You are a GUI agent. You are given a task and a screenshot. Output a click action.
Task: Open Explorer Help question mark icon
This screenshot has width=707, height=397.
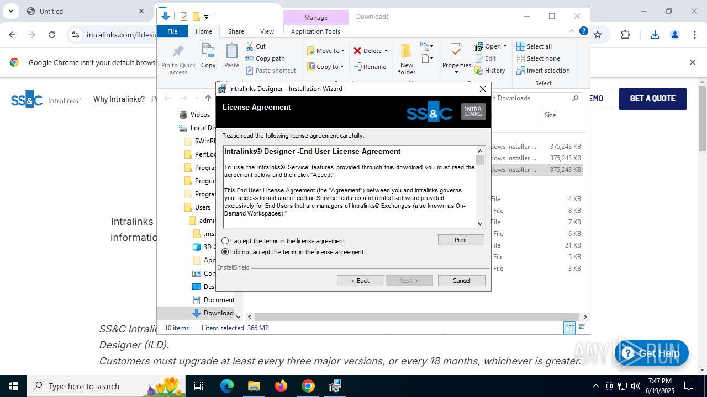coord(583,31)
